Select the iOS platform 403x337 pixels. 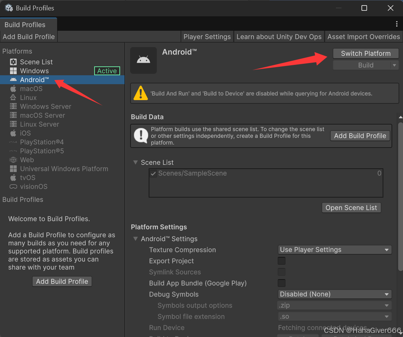[x=62, y=133]
